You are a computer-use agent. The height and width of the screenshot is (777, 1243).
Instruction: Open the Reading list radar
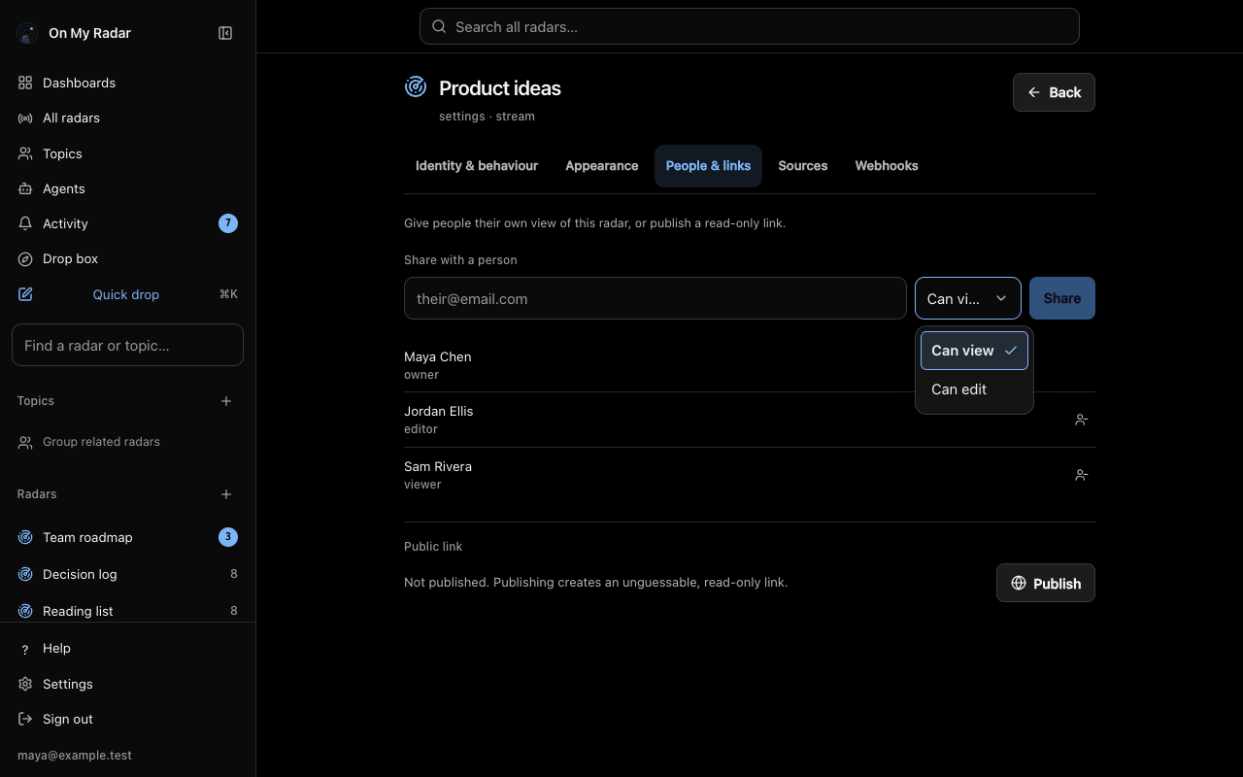[127, 611]
